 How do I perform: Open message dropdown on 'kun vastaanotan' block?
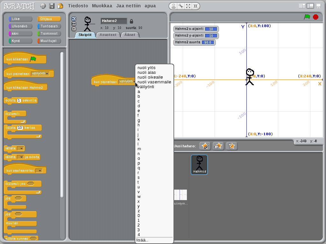point(39,171)
